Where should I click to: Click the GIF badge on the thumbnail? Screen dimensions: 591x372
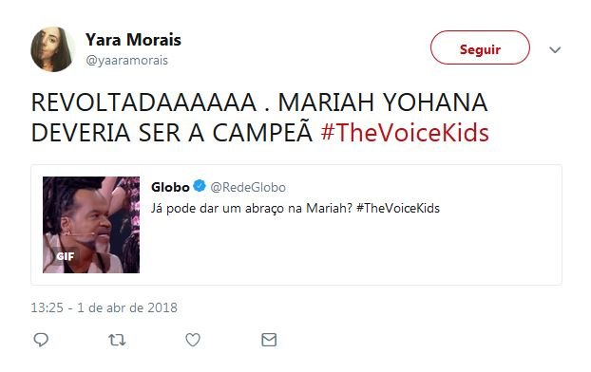[x=66, y=256]
